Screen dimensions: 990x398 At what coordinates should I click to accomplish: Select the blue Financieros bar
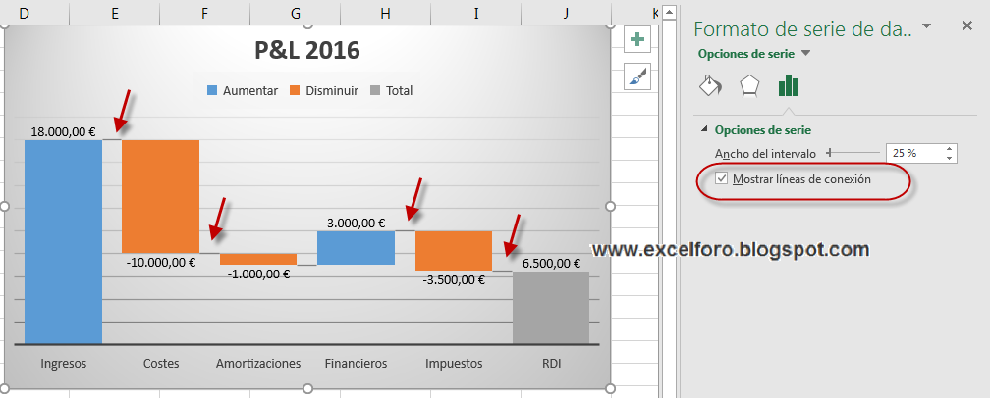[357, 247]
